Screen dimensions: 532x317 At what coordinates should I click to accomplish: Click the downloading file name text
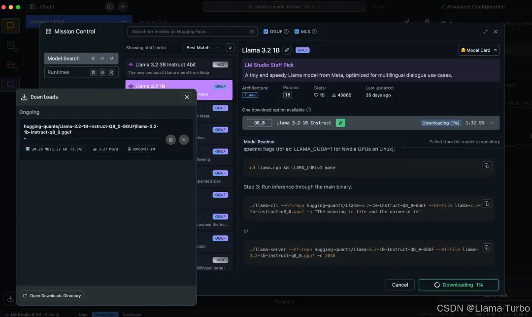point(91,129)
